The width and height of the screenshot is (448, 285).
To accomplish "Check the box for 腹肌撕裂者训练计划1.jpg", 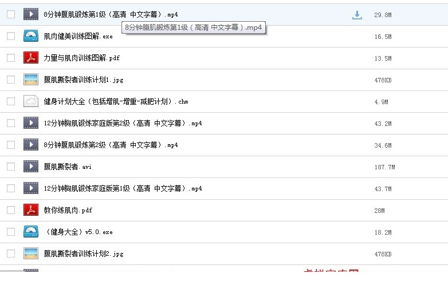I will point(11,80).
